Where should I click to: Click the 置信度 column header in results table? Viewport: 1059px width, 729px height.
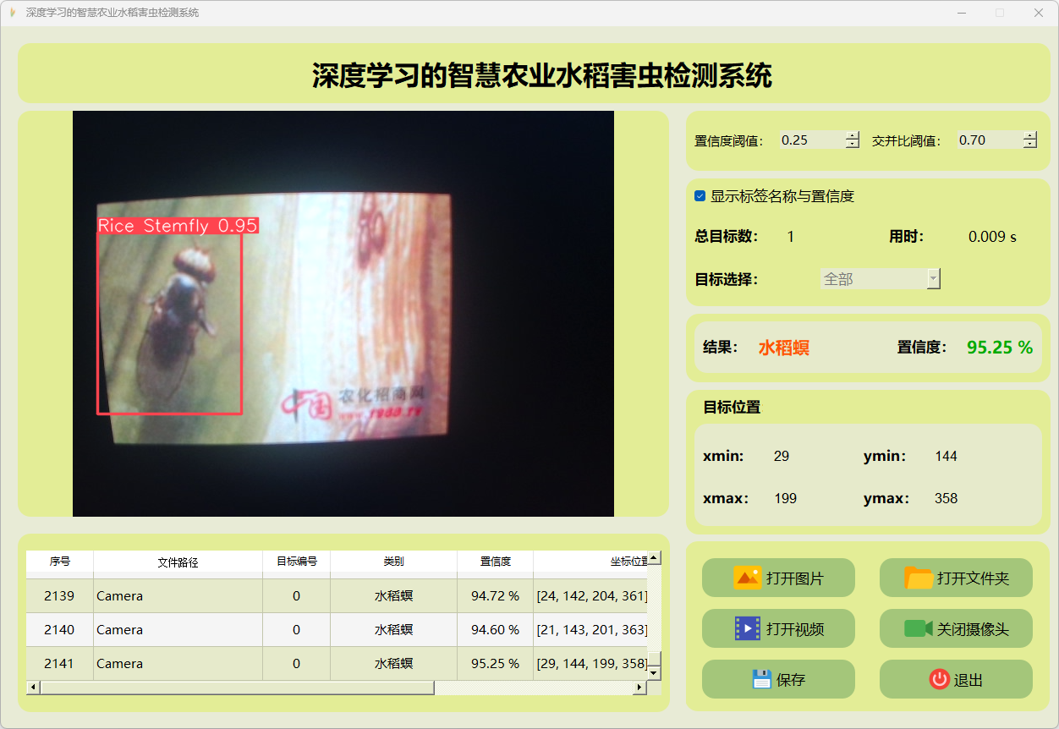tap(495, 562)
